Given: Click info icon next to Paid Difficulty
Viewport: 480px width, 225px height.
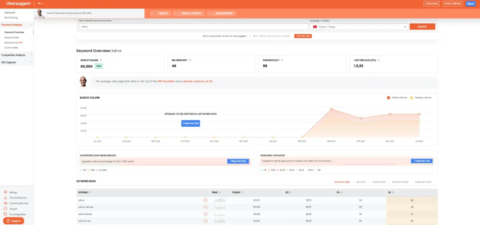Looking at the screenshot, I should coord(282,60).
